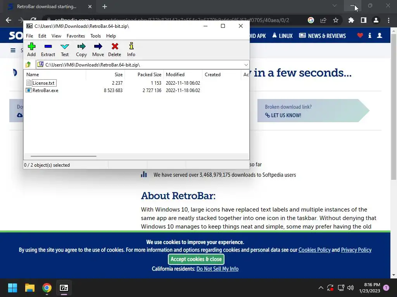Open File Explorer from taskbar
Image resolution: width=397 pixels, height=297 pixels.
29,288
